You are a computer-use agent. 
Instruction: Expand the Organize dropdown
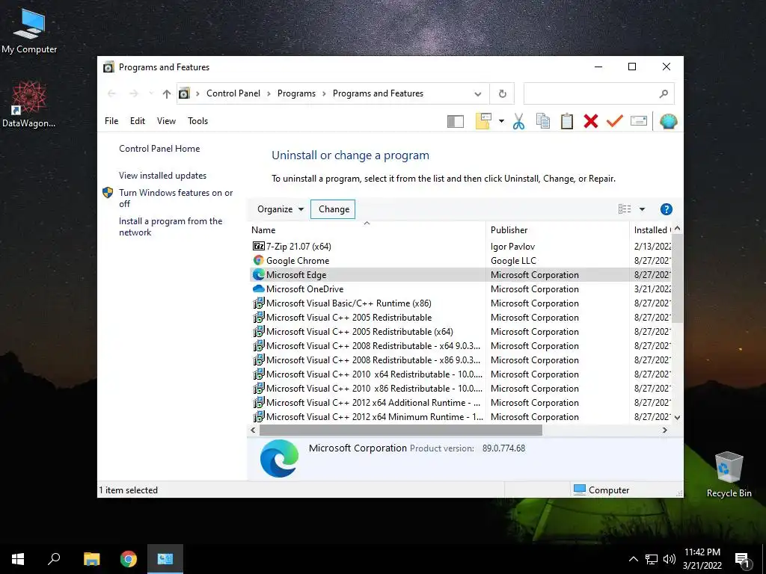[x=281, y=209]
